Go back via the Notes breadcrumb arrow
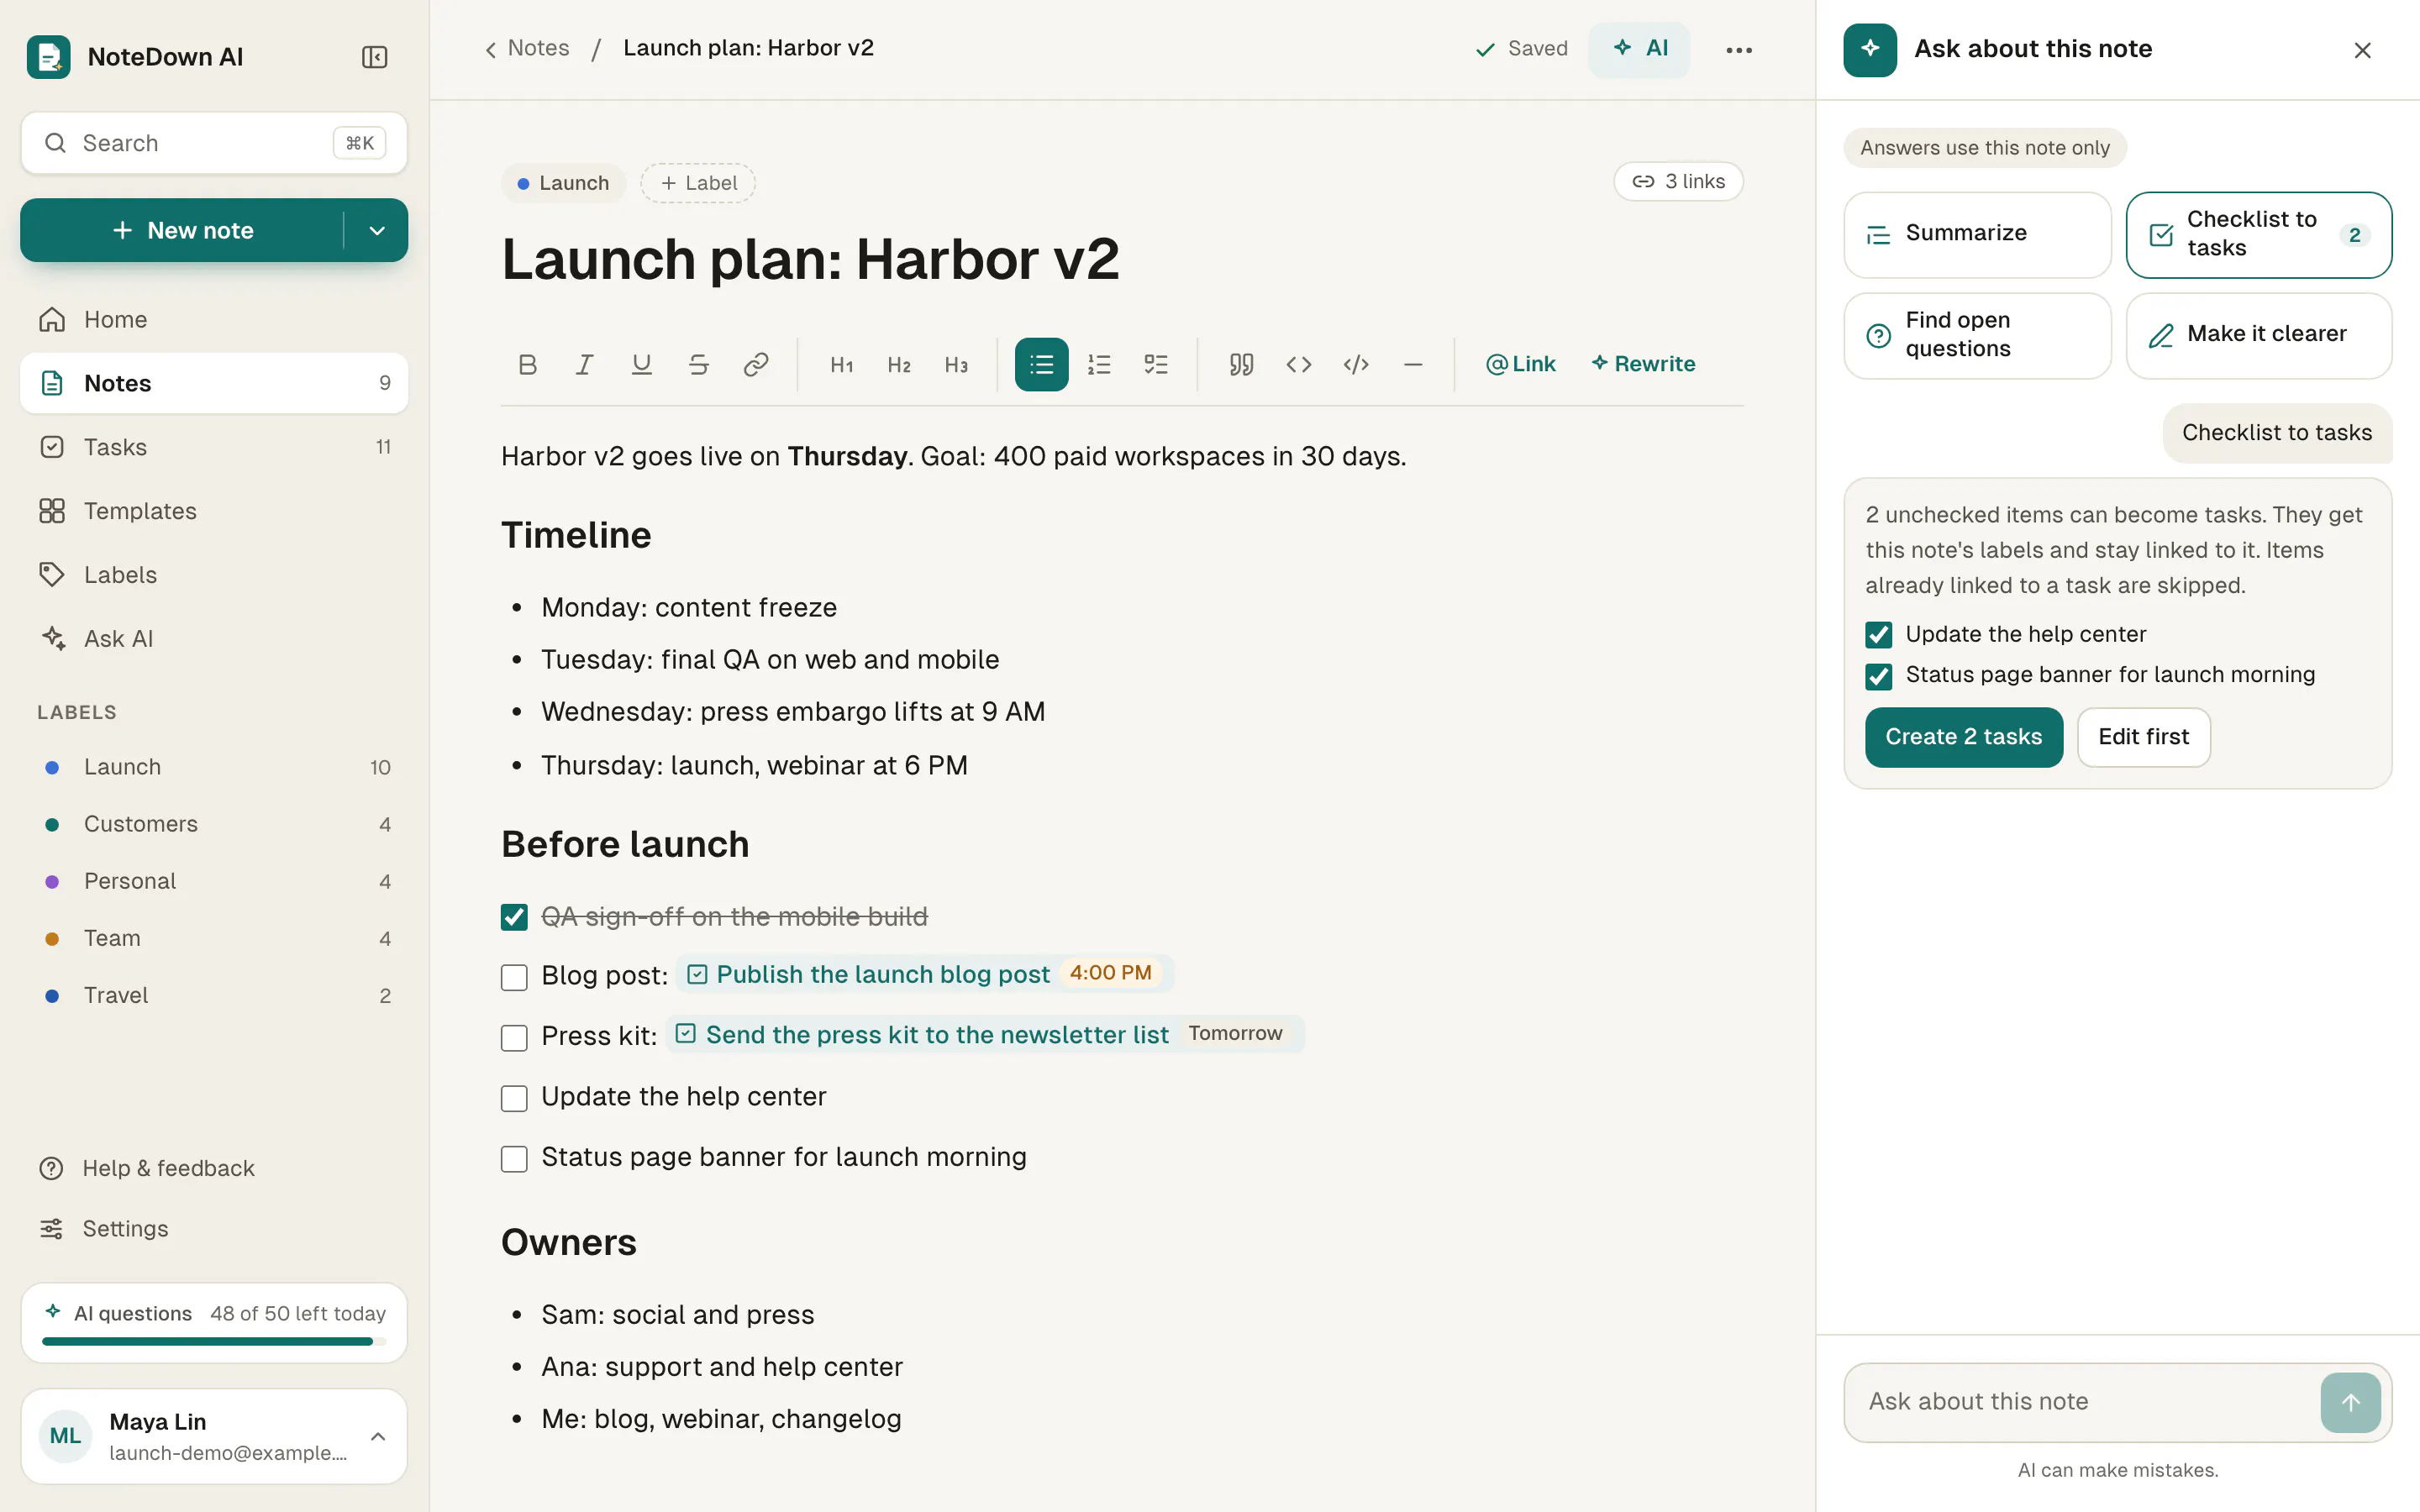 tap(527, 48)
